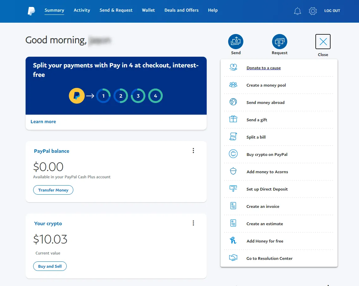Select the globe icon for sending money abroad
Viewport: 359px width, 286px height.
(233, 102)
